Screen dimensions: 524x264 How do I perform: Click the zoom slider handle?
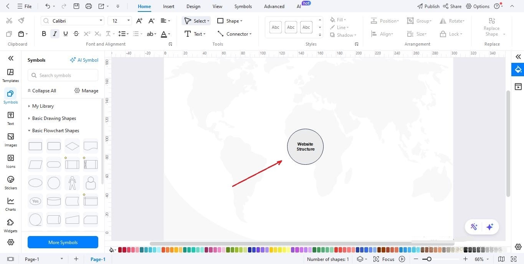429,259
